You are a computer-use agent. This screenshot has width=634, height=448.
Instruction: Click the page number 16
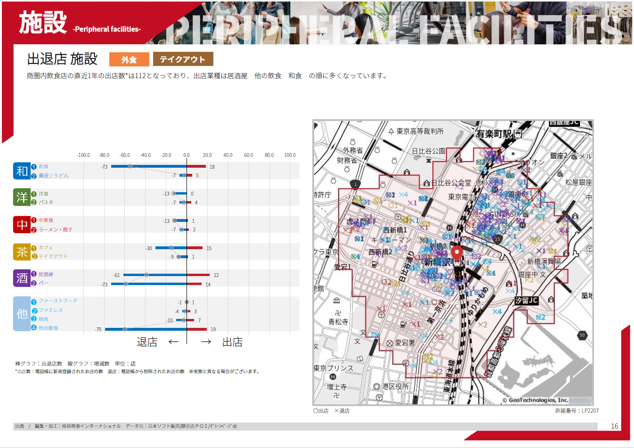pyautogui.click(x=614, y=426)
